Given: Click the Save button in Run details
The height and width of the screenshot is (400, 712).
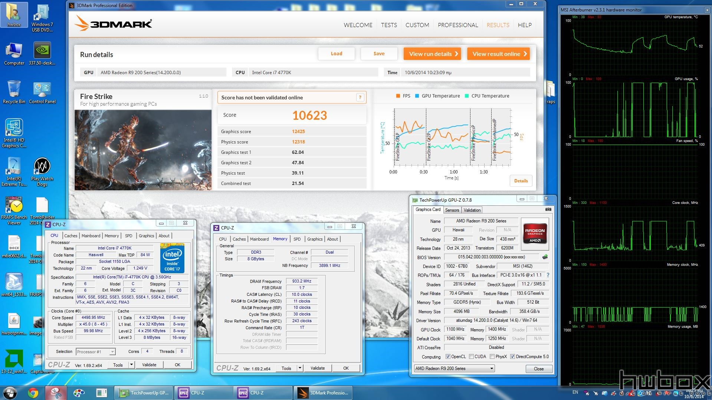Looking at the screenshot, I should (379, 54).
